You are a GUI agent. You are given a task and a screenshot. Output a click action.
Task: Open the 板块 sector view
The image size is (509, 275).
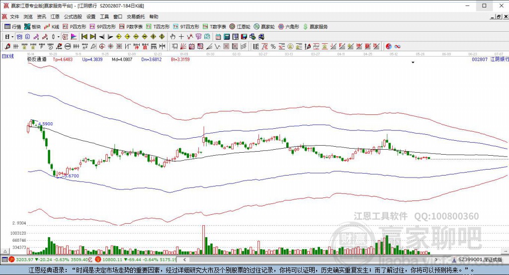(x=32, y=27)
